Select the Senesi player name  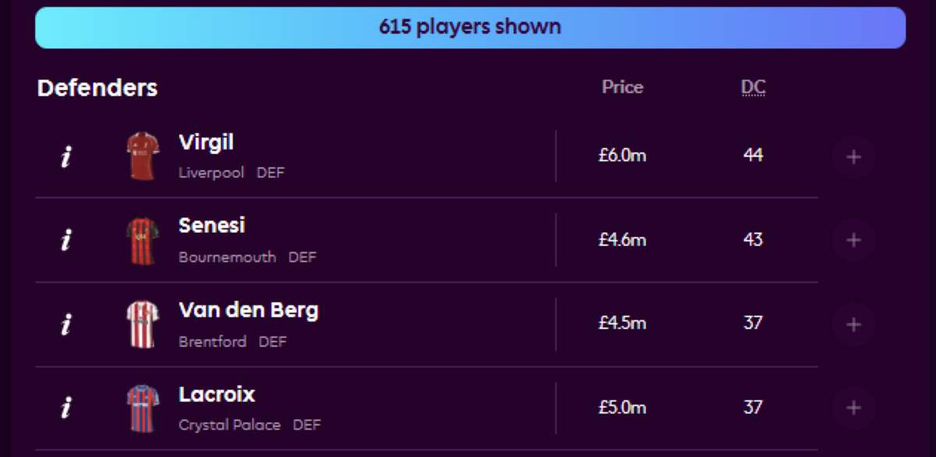click(211, 226)
